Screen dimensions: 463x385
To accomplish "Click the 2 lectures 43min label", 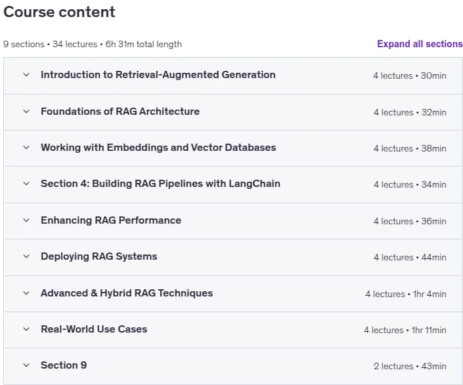I will click(410, 366).
